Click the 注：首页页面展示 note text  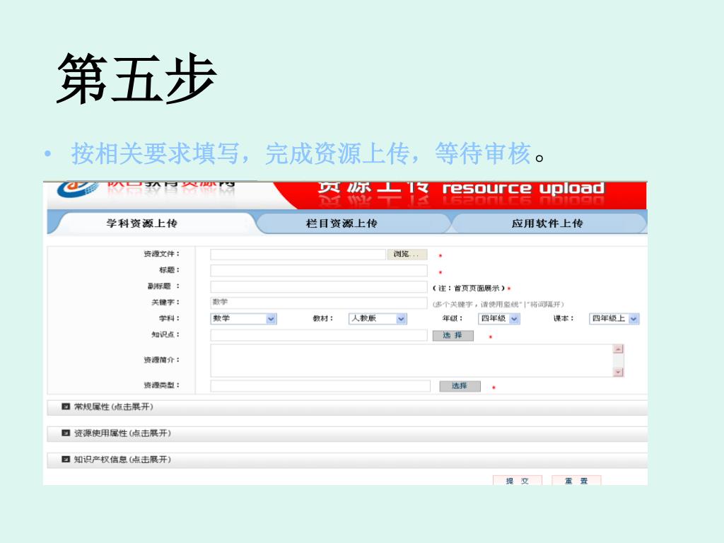(x=469, y=288)
